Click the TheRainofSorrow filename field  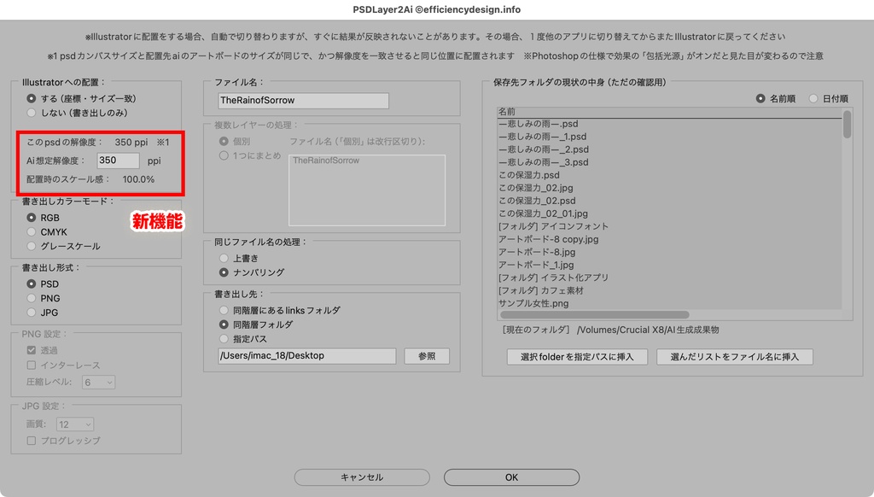(303, 100)
